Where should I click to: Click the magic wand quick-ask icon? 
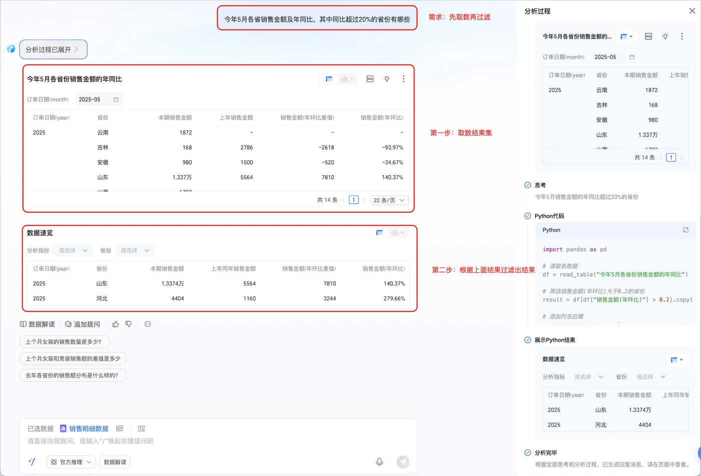[x=32, y=462]
